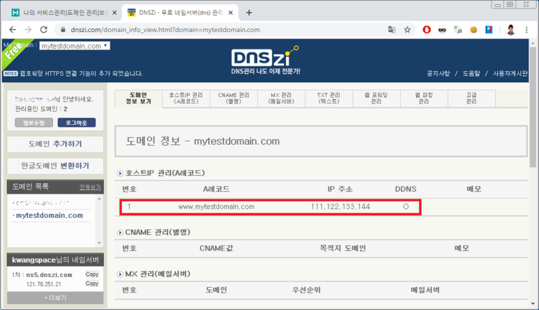Open the 도움말 link
Screen dimensions: 539x310
(x=471, y=73)
